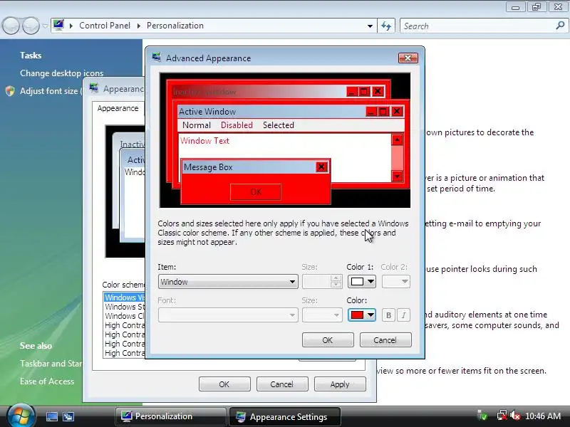
Task: Click the 10:46 AM clock
Action: [543, 416]
